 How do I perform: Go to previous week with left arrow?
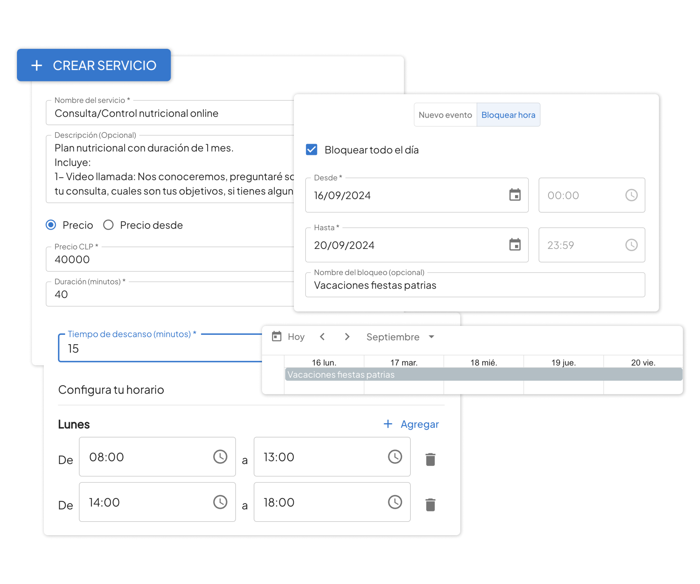[x=322, y=337]
